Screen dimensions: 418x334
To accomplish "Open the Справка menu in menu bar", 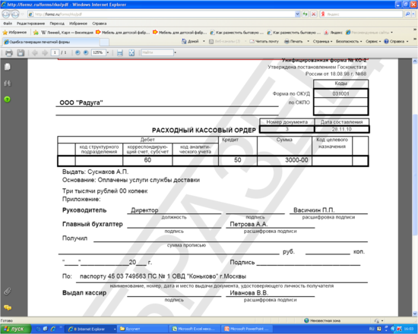I will click(99, 24).
